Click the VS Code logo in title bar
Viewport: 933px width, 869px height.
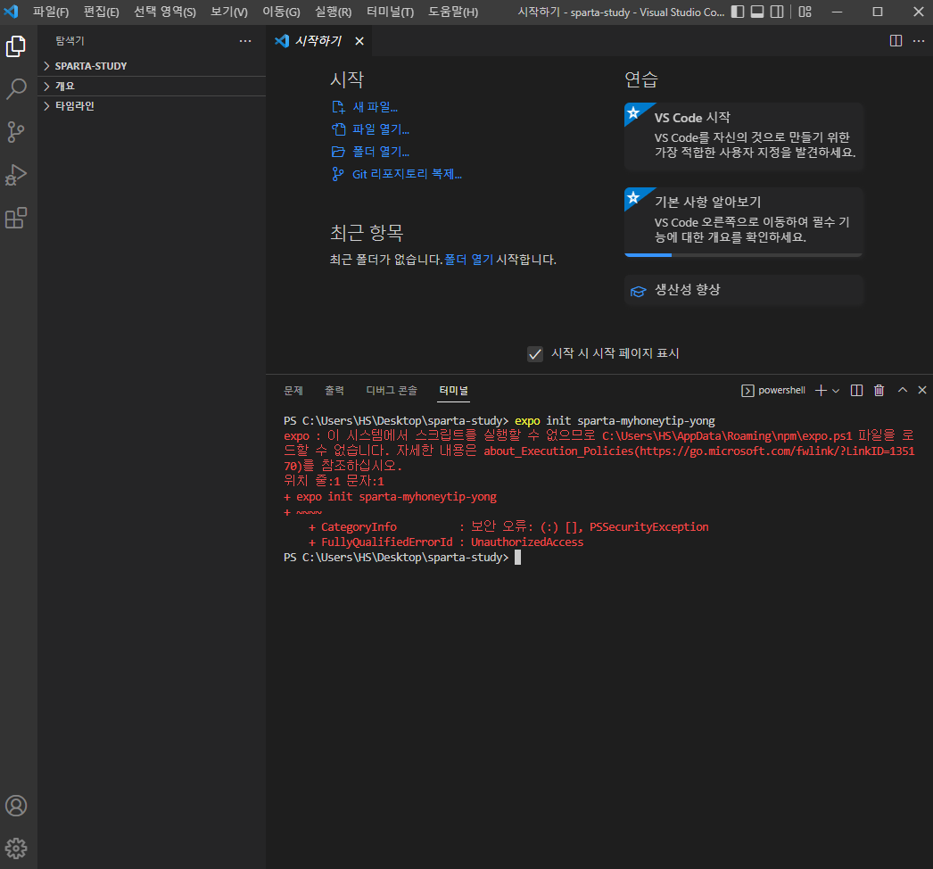tap(12, 12)
